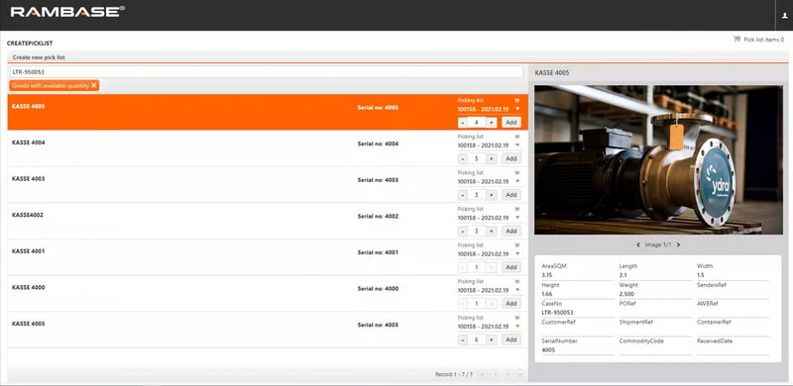Image resolution: width=793 pixels, height=386 pixels.
Task: Go to the next records page
Action: (x=508, y=374)
